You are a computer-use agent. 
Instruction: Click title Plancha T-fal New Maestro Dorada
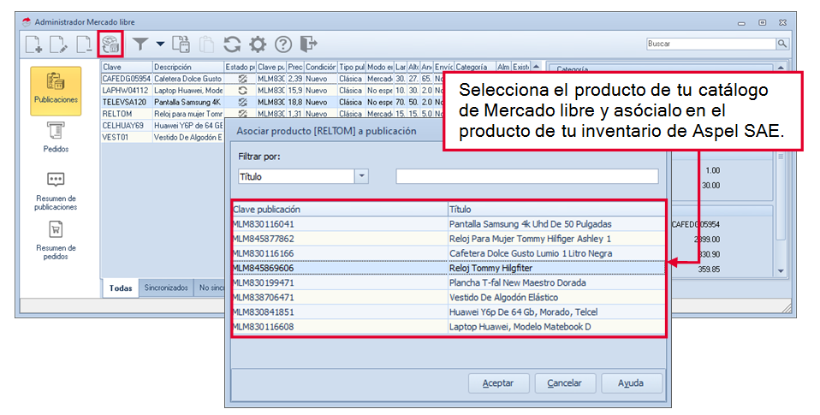pyautogui.click(x=518, y=282)
